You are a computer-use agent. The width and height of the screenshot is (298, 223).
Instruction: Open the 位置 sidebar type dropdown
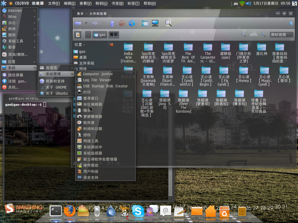tap(80, 44)
